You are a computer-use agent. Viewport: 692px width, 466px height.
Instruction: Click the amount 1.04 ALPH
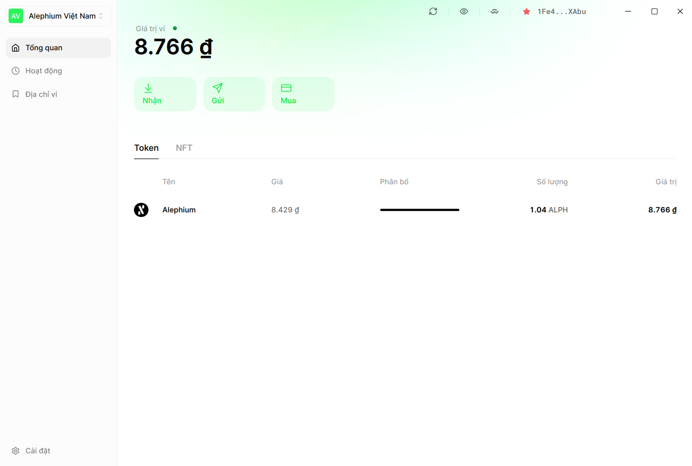pos(549,210)
